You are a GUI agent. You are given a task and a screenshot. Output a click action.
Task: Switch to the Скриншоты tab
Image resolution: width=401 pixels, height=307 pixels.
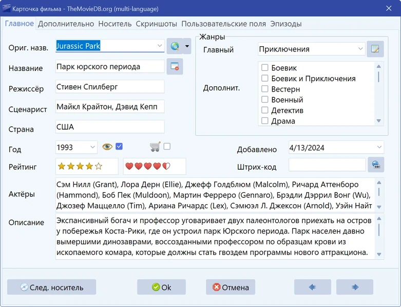156,24
